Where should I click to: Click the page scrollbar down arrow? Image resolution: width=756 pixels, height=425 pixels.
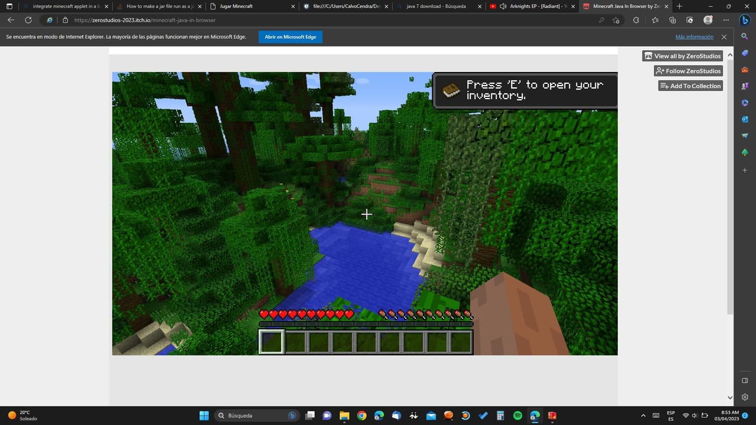click(x=730, y=397)
